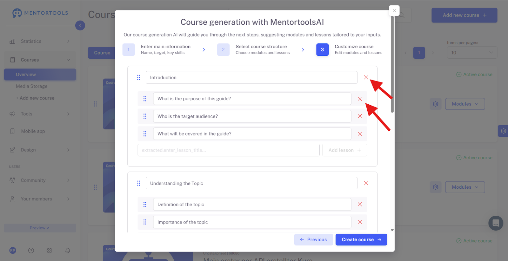This screenshot has width=508, height=261.
Task: Select page 1 in pagination
Action: tap(419, 53)
